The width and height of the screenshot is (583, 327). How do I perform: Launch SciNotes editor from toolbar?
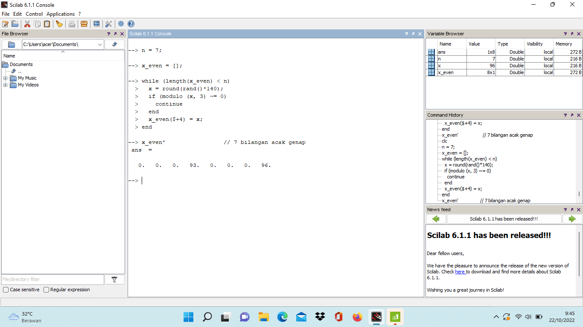(x=5, y=24)
